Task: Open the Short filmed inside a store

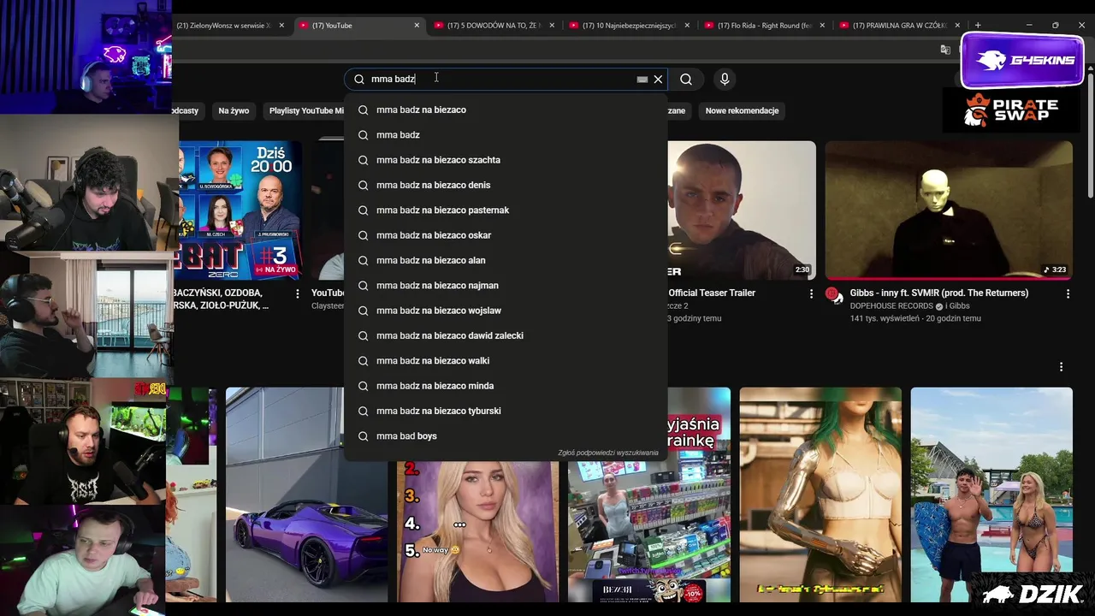Action: point(649,530)
